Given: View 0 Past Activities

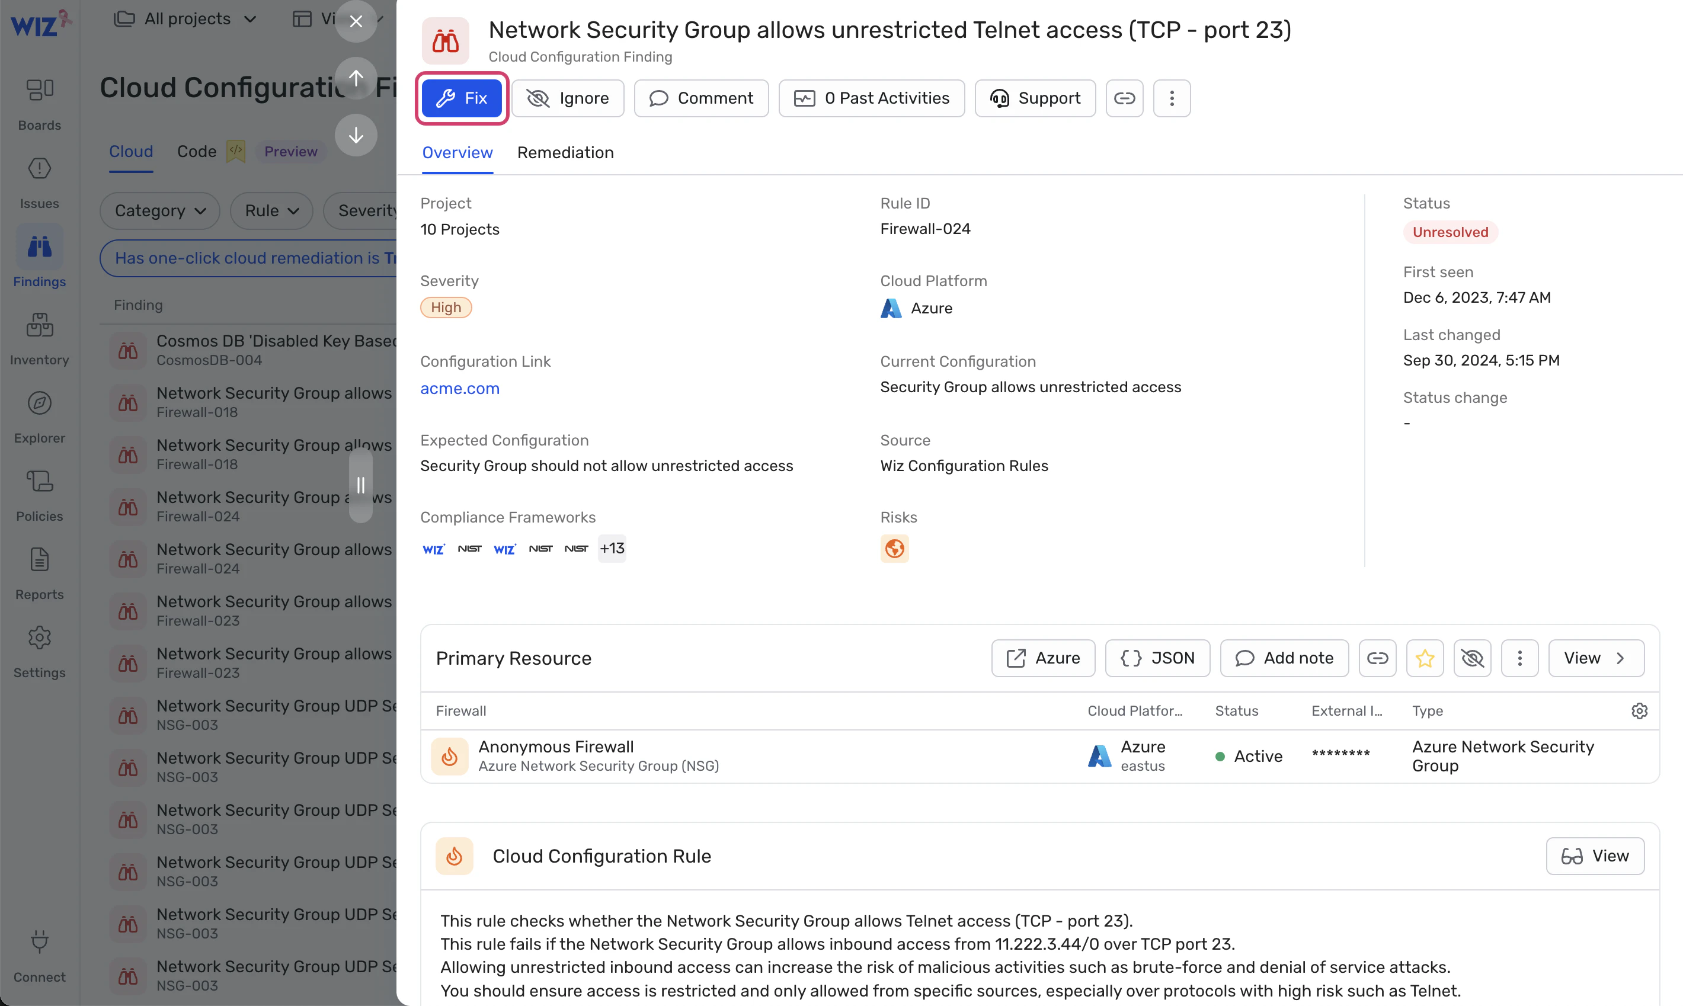Looking at the screenshot, I should 871,98.
